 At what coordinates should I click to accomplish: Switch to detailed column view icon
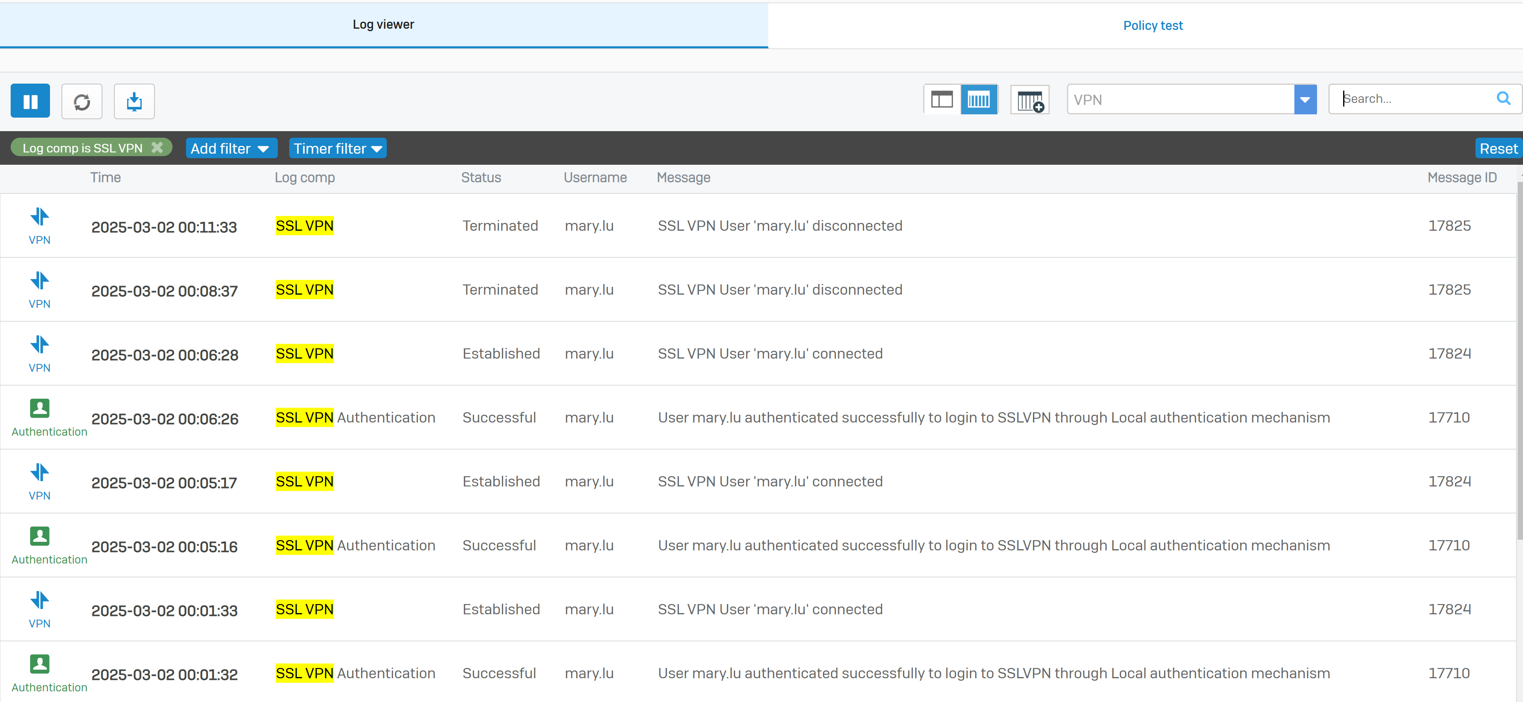coord(979,99)
